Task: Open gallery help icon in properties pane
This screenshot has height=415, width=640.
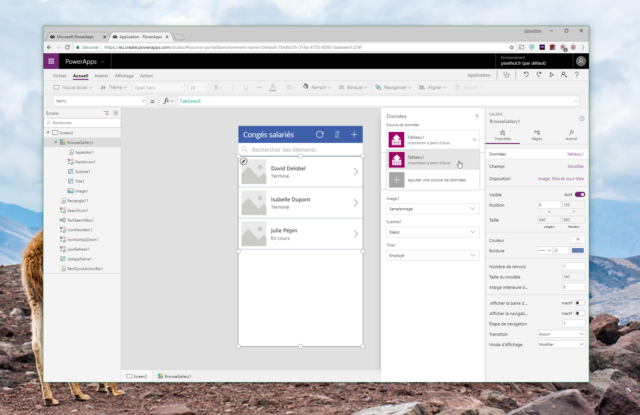Action: pyautogui.click(x=582, y=119)
